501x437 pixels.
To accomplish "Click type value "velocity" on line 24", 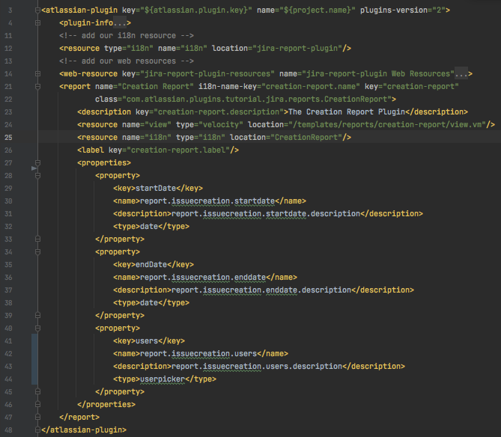I will point(221,125).
